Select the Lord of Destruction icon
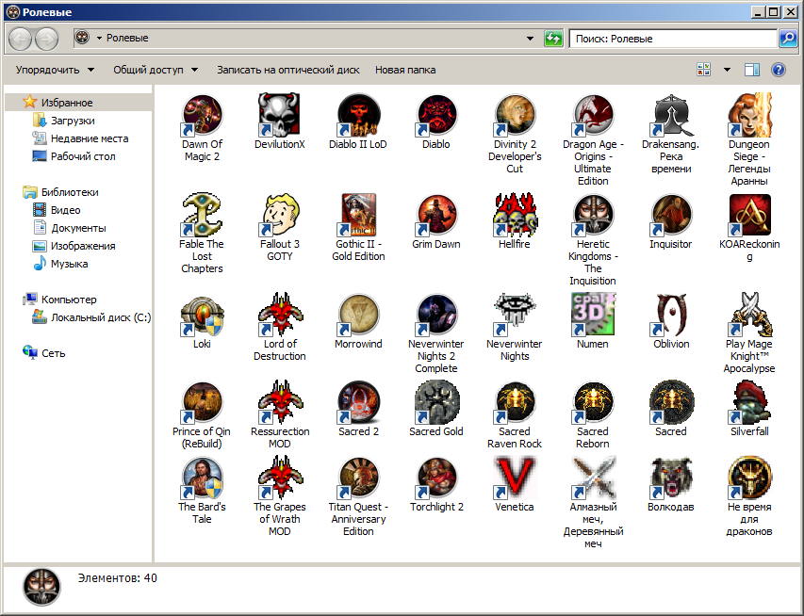The image size is (804, 616). coord(280,315)
